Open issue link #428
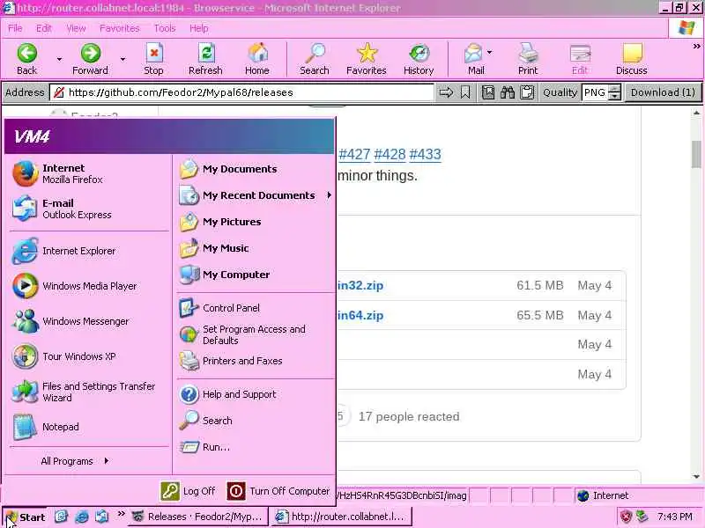 [x=390, y=155]
